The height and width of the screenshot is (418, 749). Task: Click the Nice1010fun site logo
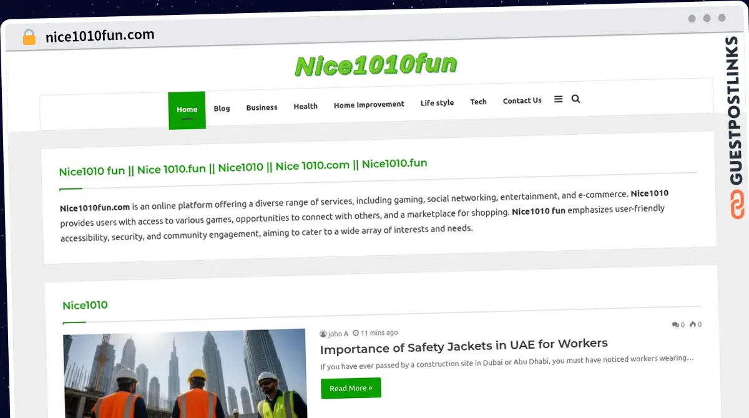(376, 65)
